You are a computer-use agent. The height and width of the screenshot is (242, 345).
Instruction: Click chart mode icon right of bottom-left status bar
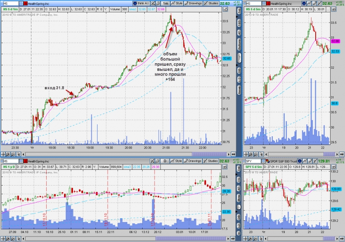(x=224, y=167)
